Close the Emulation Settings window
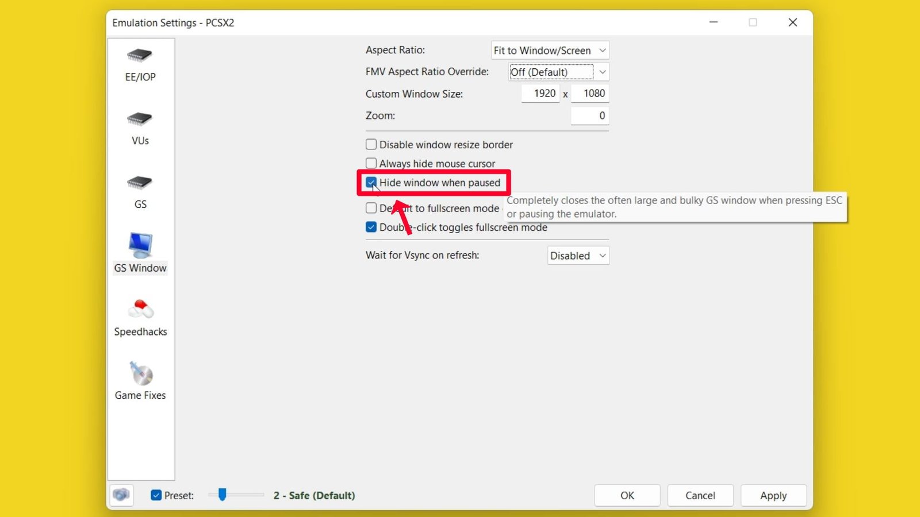 [793, 22]
